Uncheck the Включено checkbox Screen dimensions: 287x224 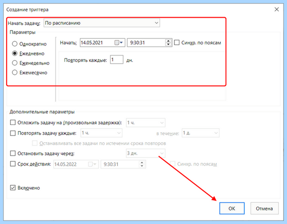(x=12, y=188)
